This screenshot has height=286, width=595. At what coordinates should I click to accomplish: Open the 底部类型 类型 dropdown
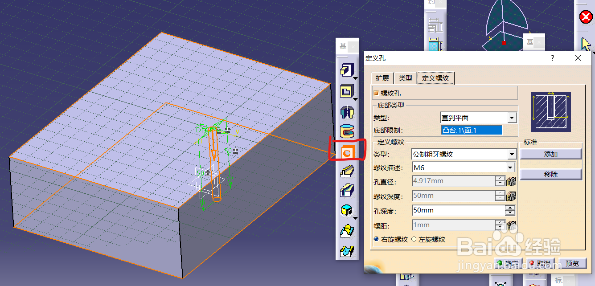(513, 117)
